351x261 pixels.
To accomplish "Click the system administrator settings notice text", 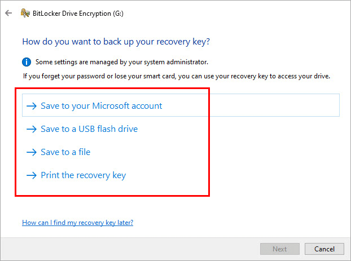I will coord(122,62).
